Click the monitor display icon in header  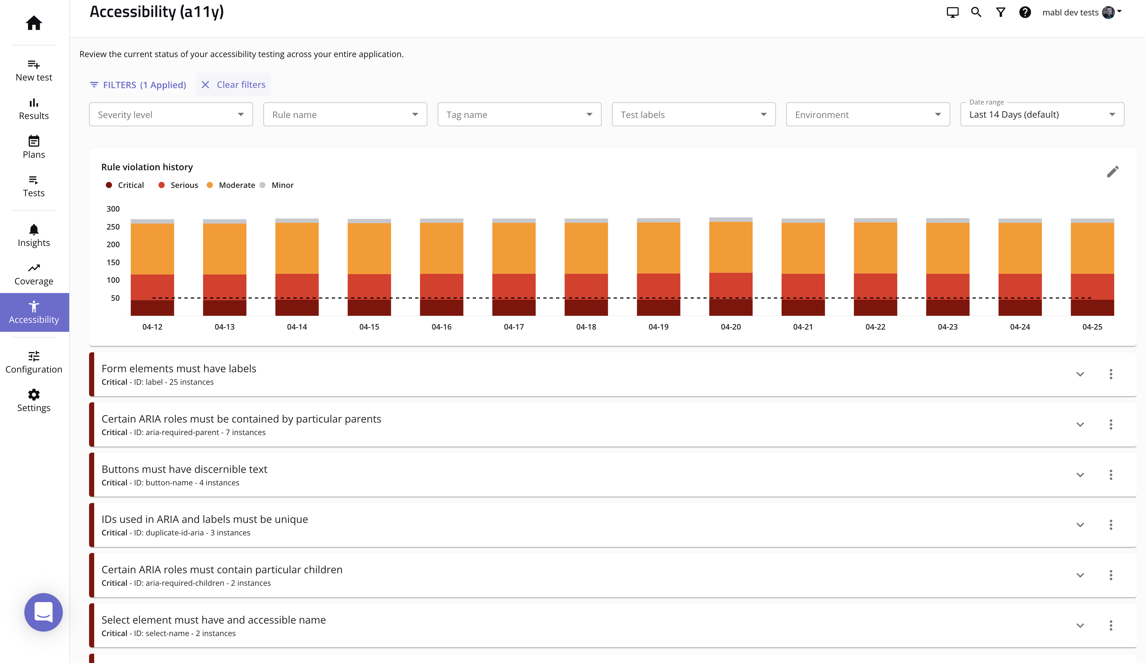click(x=952, y=12)
